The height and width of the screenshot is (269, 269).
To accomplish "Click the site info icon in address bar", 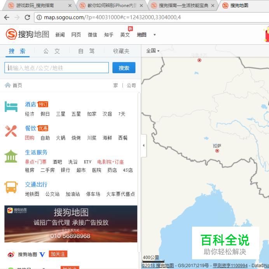I will 39,17.
